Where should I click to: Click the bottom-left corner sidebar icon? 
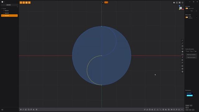(x=2, y=110)
